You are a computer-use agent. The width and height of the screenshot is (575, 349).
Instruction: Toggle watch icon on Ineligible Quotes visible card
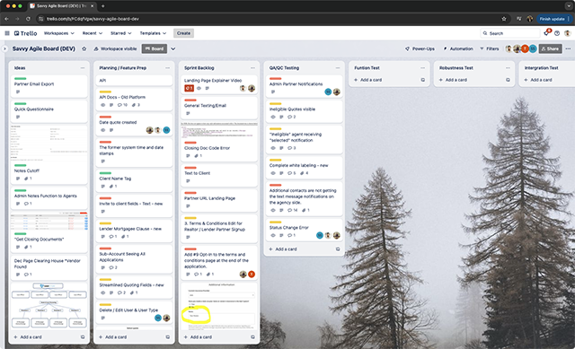coord(273,118)
